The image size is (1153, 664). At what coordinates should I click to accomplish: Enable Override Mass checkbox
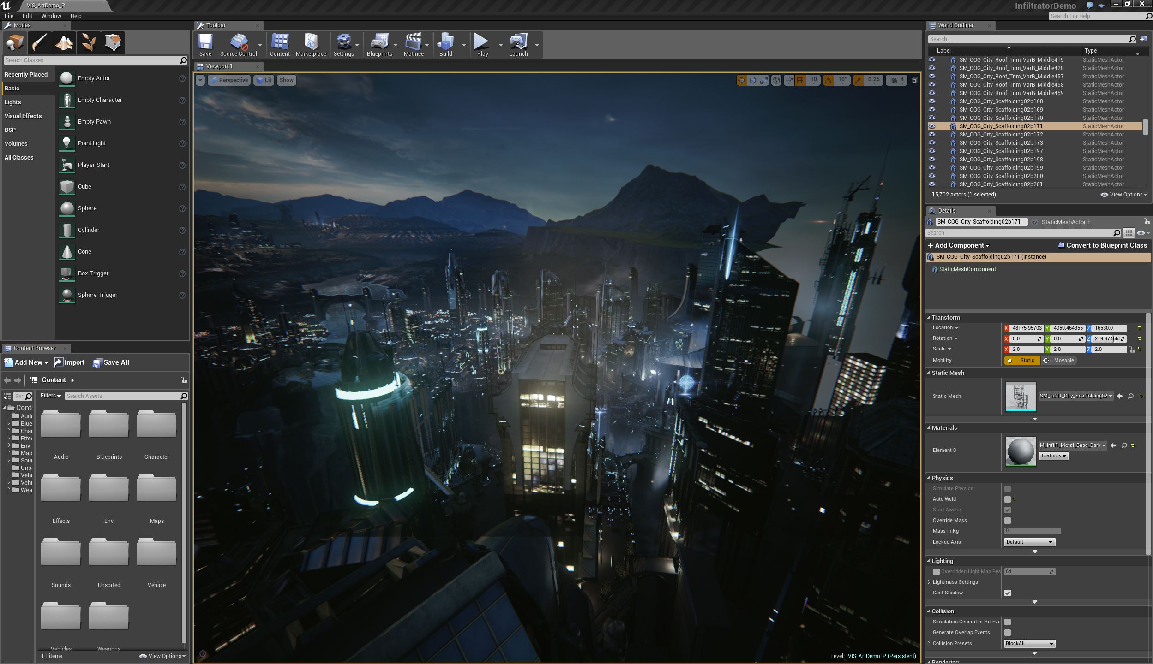click(x=1007, y=520)
